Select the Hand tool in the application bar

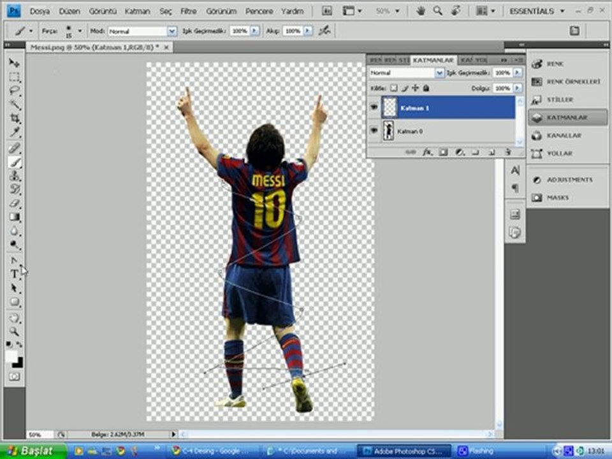click(x=421, y=11)
